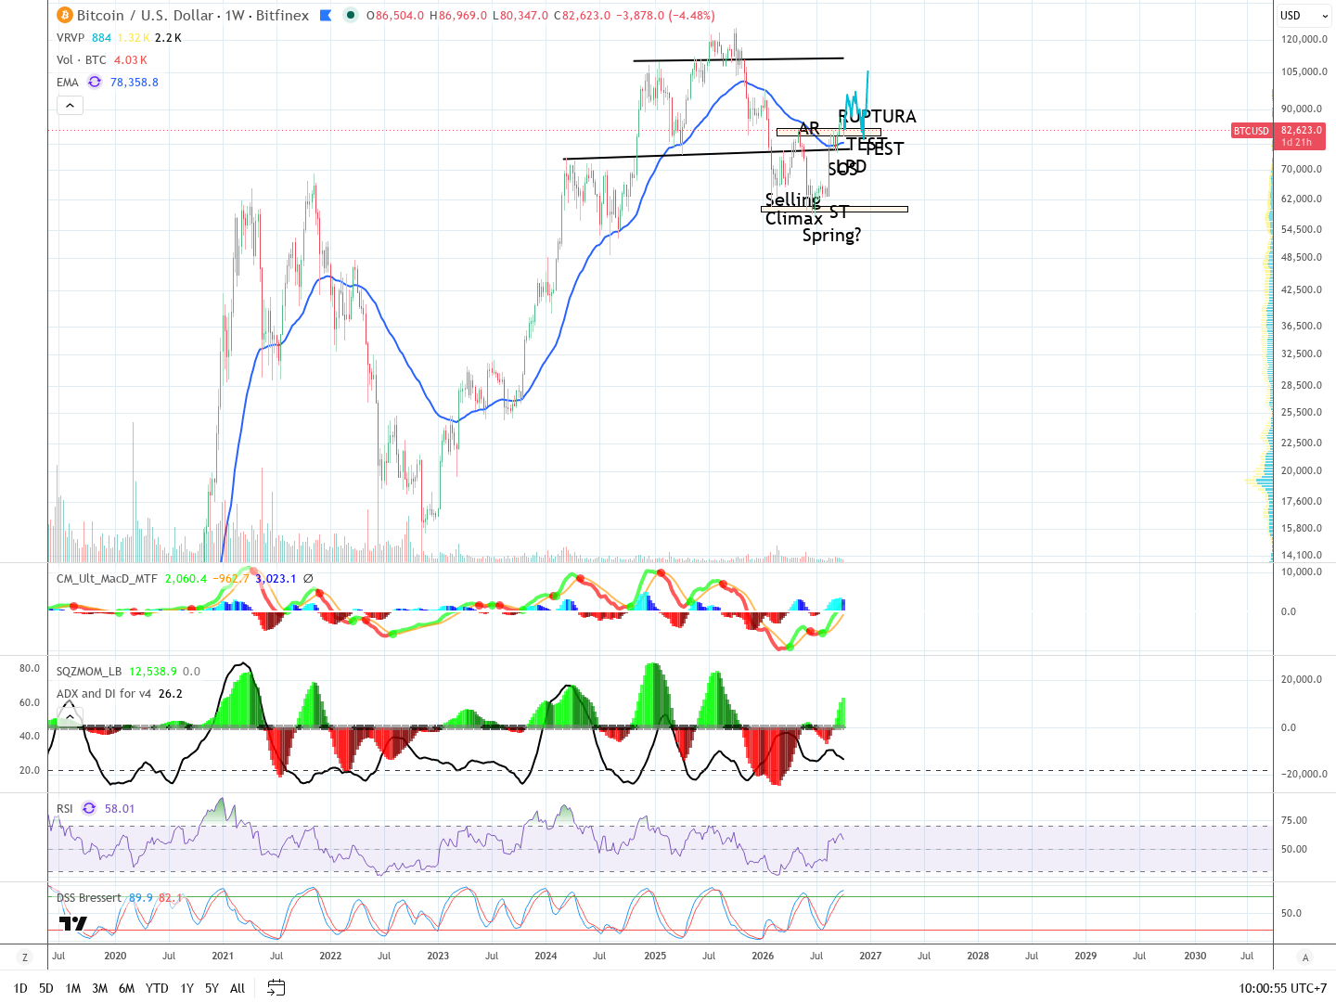Open the go-to-date calendar icon
This screenshot has height=1002, width=1336.
[x=276, y=987]
